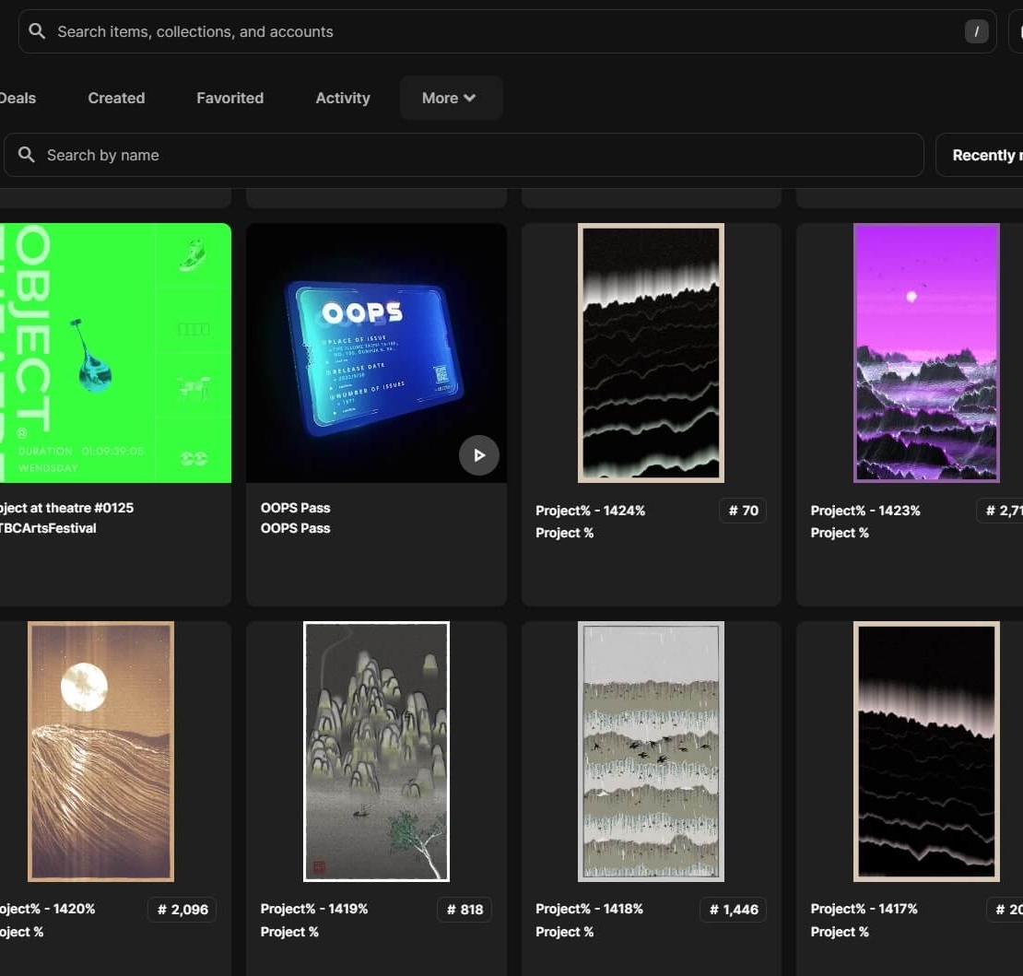Click the rarity rank # 70 badge
This screenshot has width=1023, height=976.
[x=743, y=511]
